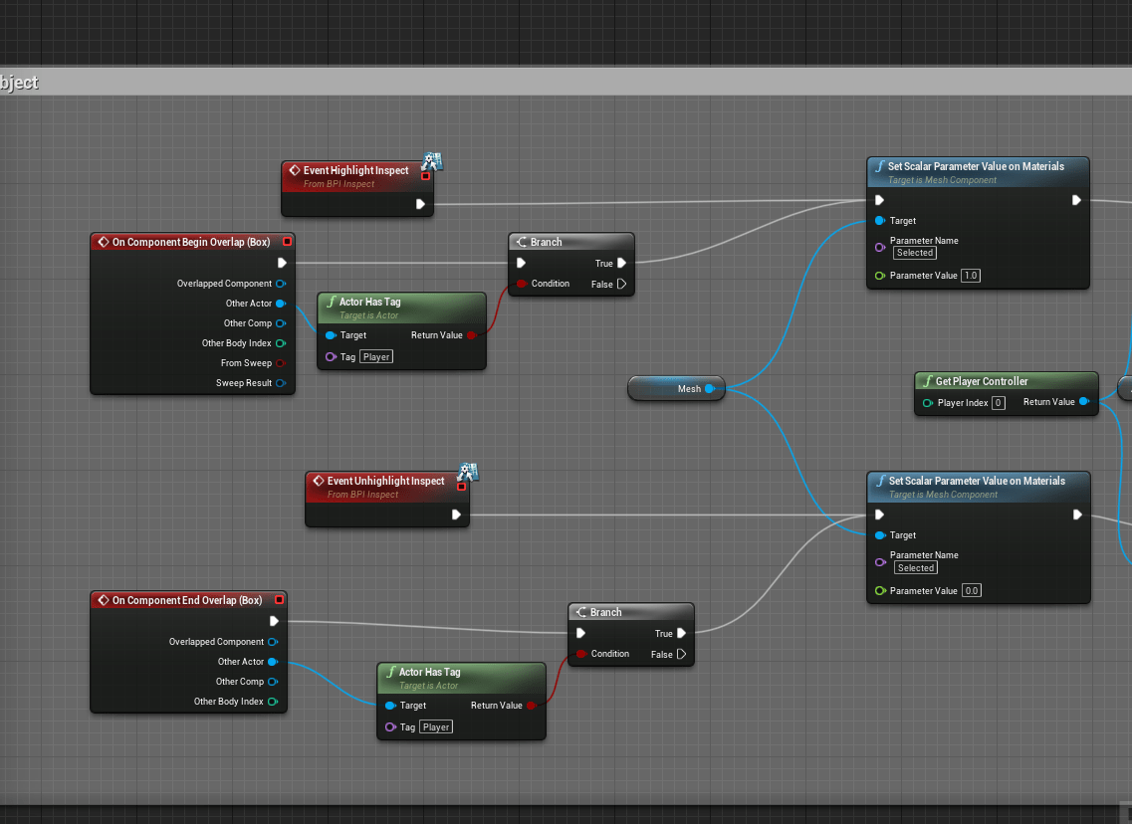Click Get Player Controller's Return Value pin

point(1083,402)
